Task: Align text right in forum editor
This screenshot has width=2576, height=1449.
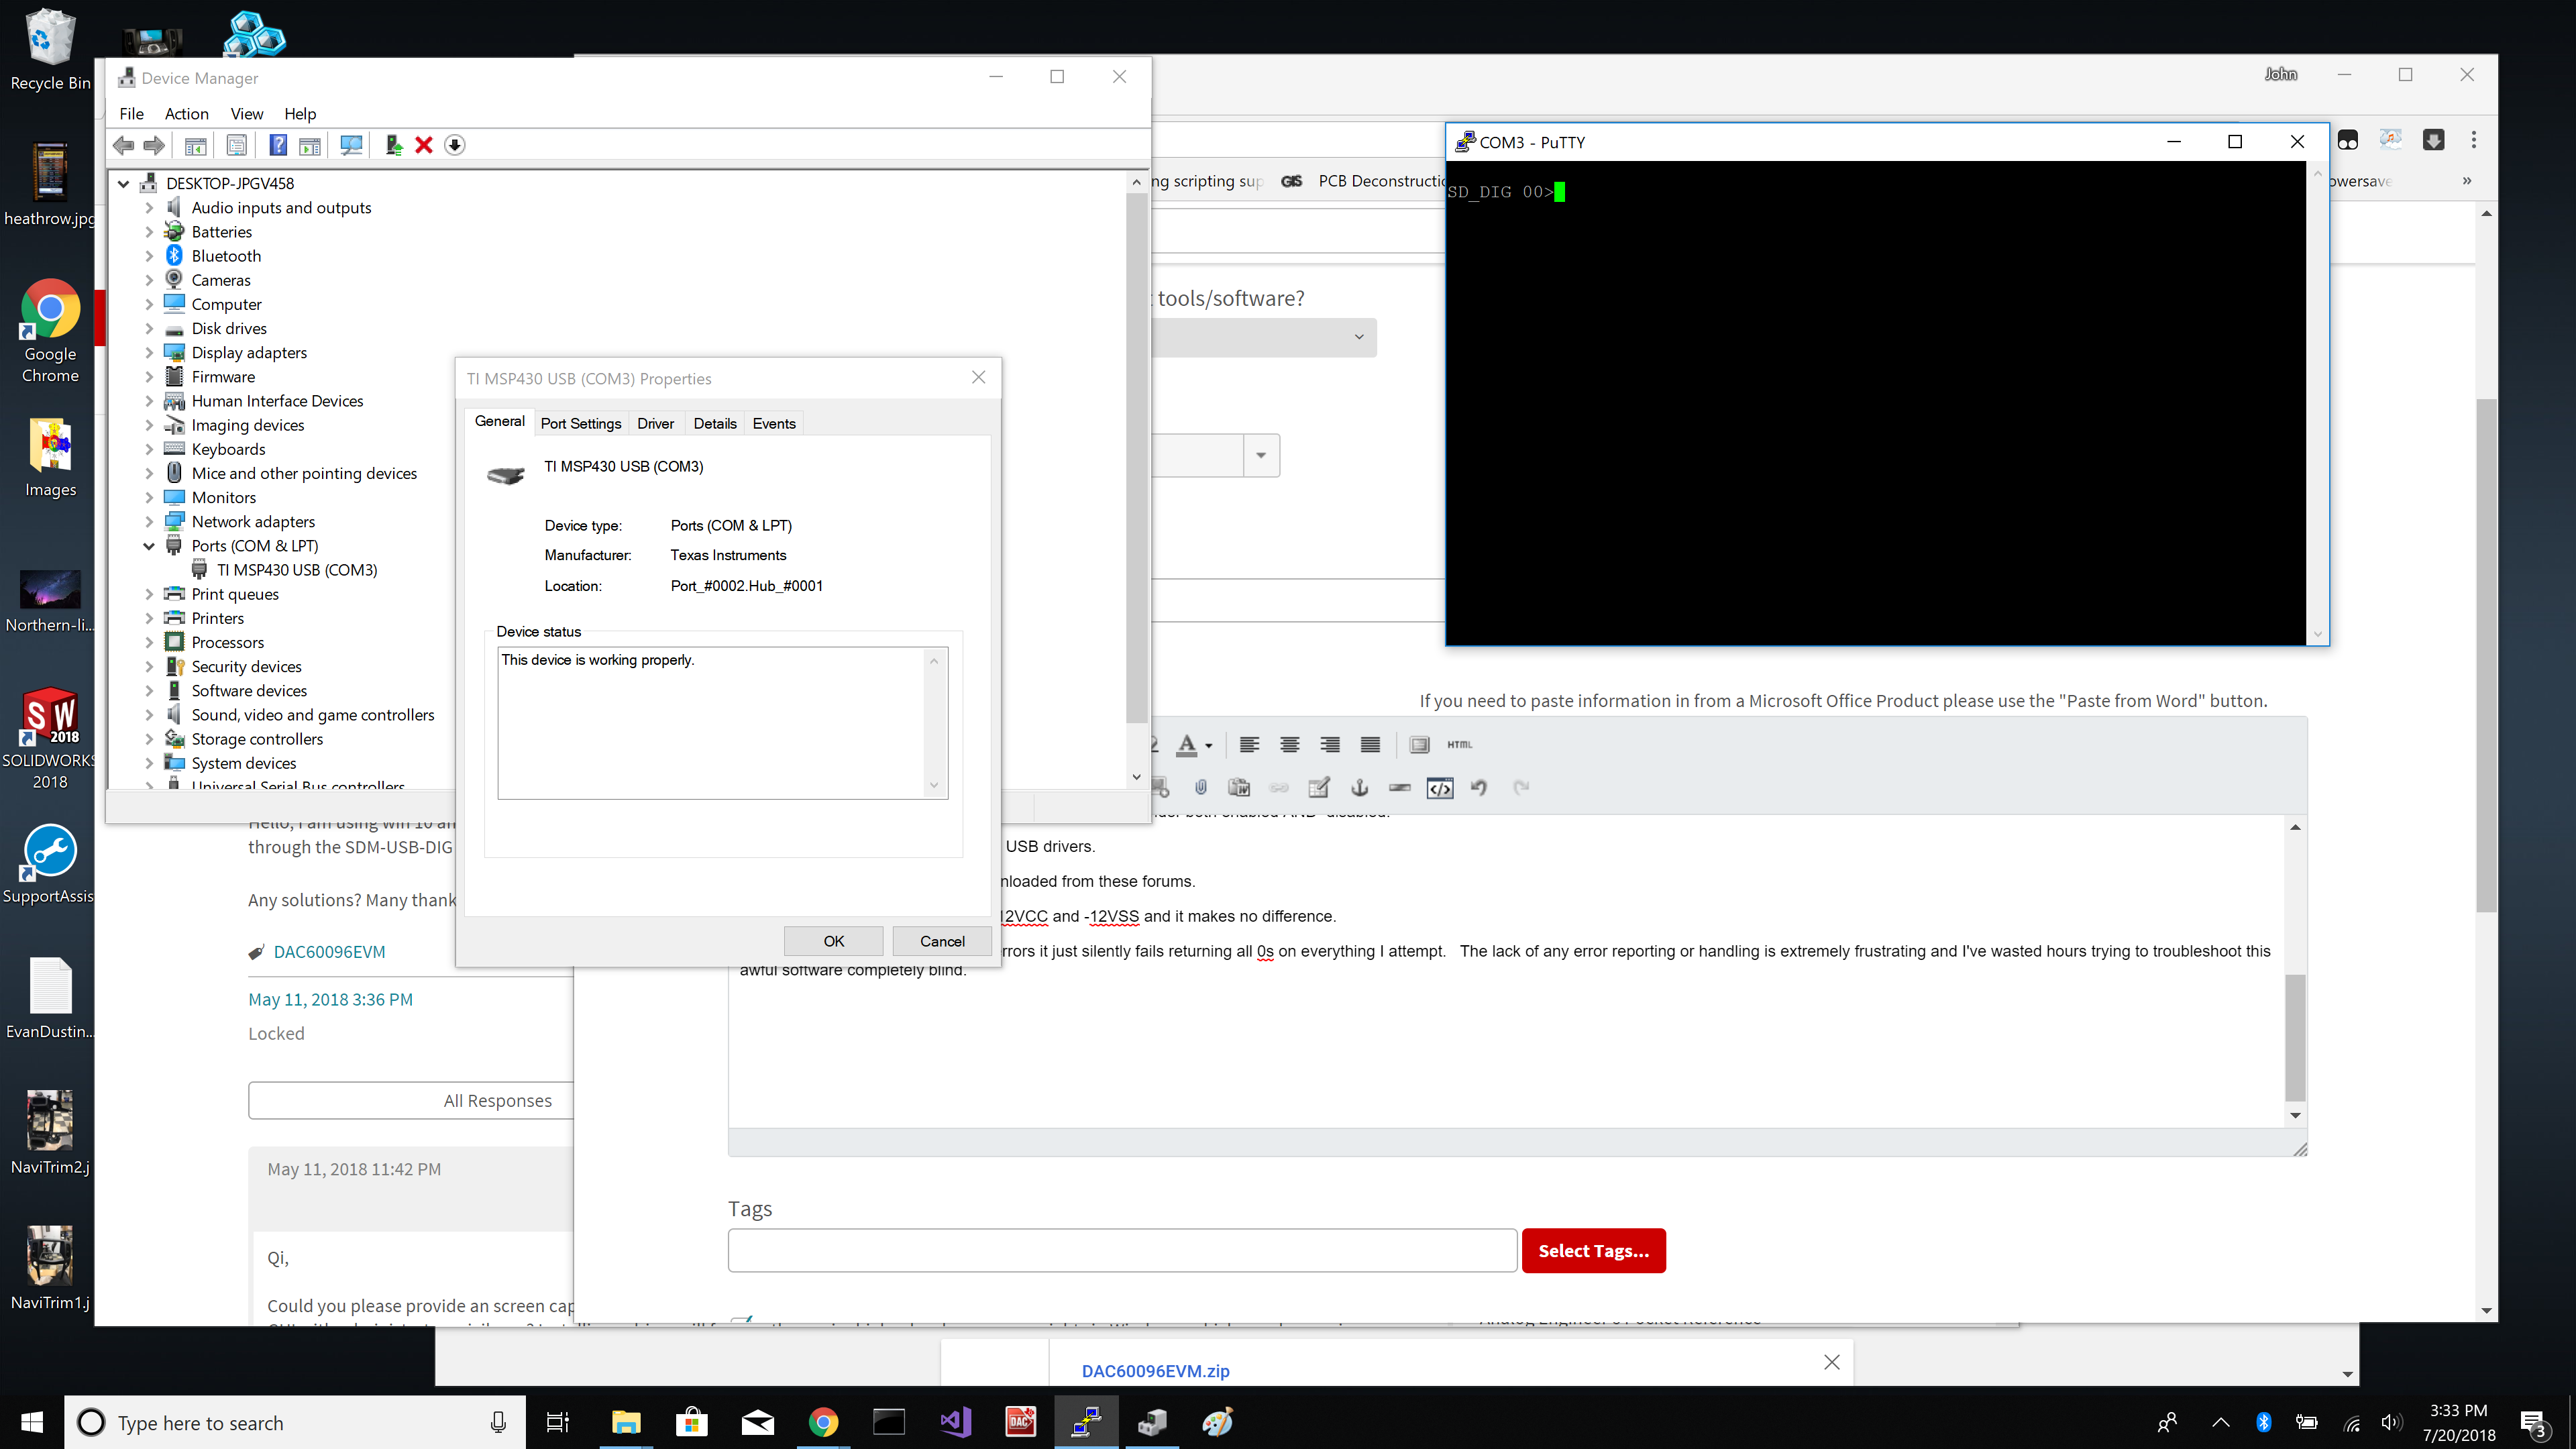Action: pyautogui.click(x=1330, y=745)
